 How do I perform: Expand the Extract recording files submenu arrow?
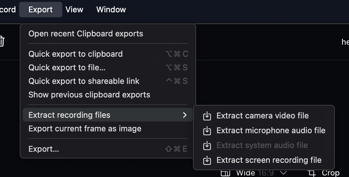[x=185, y=115]
